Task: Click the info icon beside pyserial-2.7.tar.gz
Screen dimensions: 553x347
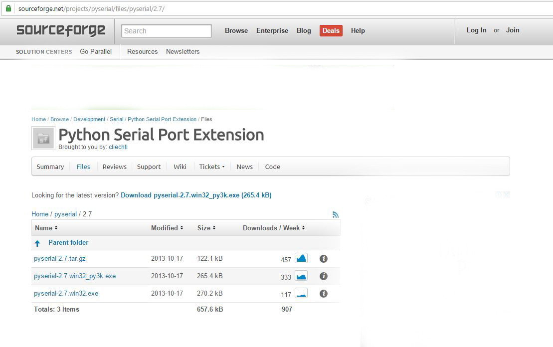Action: point(324,258)
